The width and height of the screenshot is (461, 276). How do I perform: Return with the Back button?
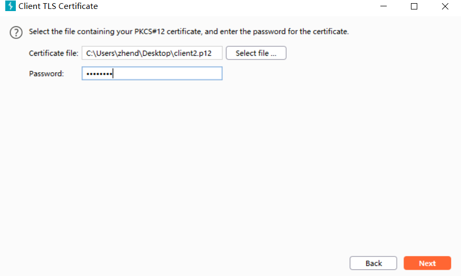tap(374, 263)
